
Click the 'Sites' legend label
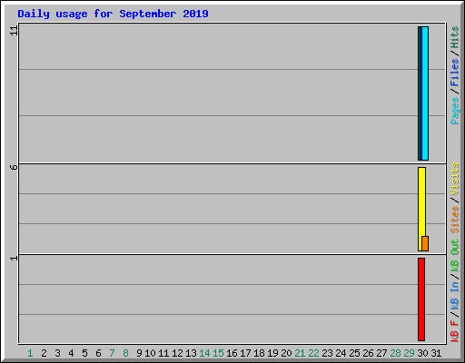[455, 220]
